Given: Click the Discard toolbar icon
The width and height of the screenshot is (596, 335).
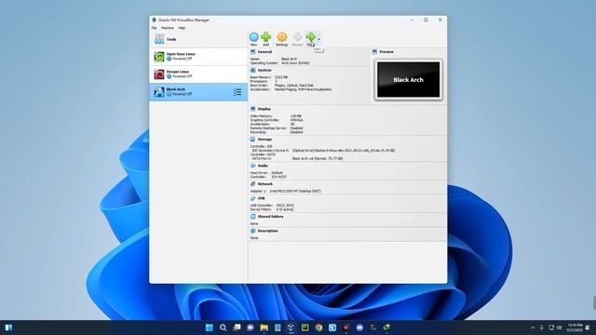Looking at the screenshot, I should (297, 37).
